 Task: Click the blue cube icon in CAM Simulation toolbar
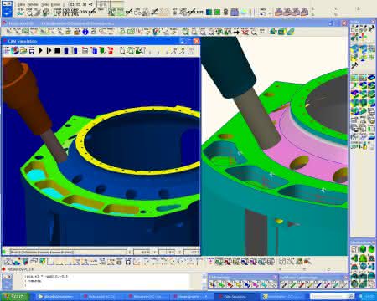[94, 50]
